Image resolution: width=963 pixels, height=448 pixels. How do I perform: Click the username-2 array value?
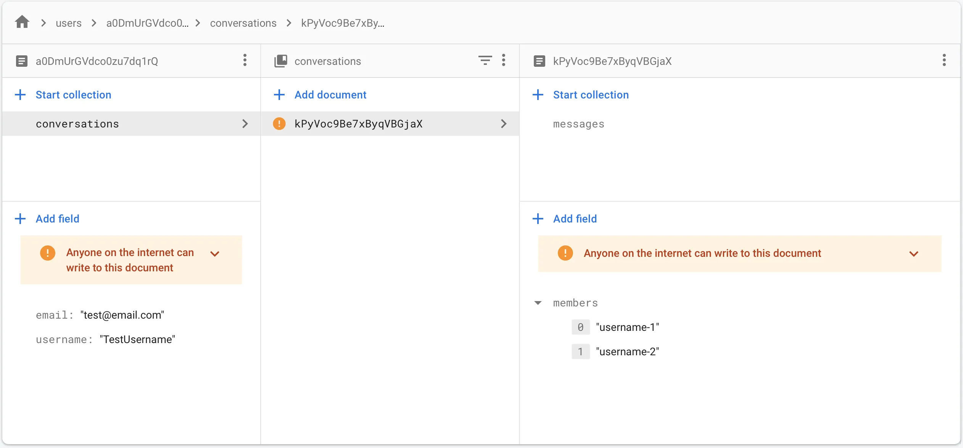627,351
